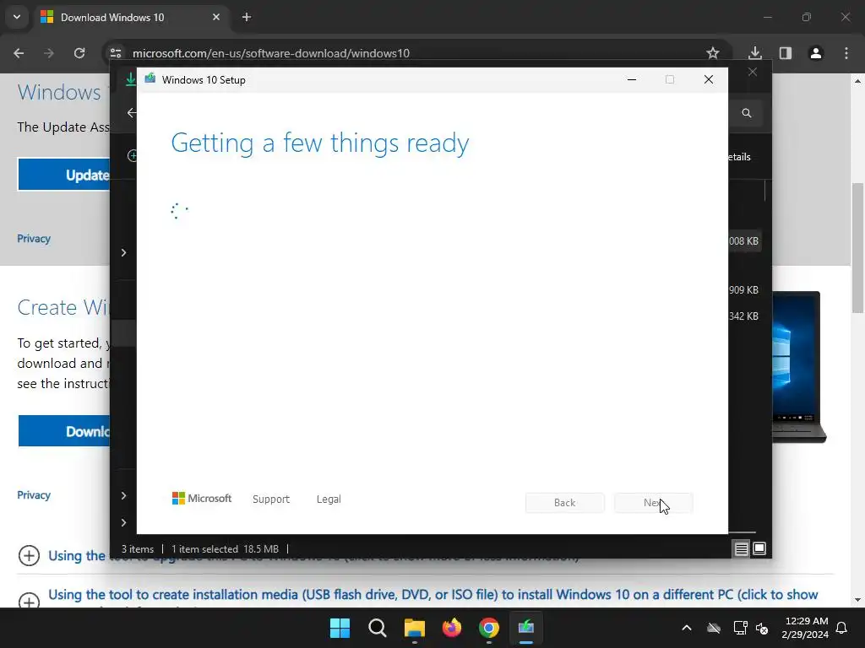Viewport: 865px width, 648px height.
Task: Toggle Chrome side panel
Action: point(785,53)
